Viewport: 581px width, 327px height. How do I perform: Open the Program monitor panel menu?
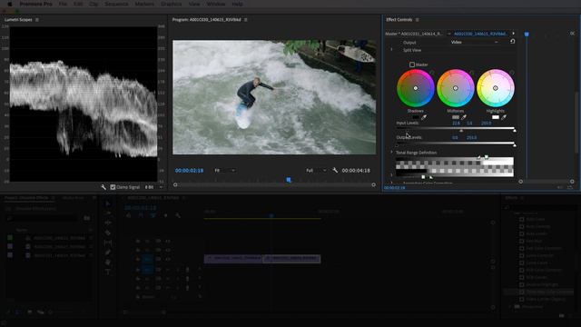click(246, 20)
